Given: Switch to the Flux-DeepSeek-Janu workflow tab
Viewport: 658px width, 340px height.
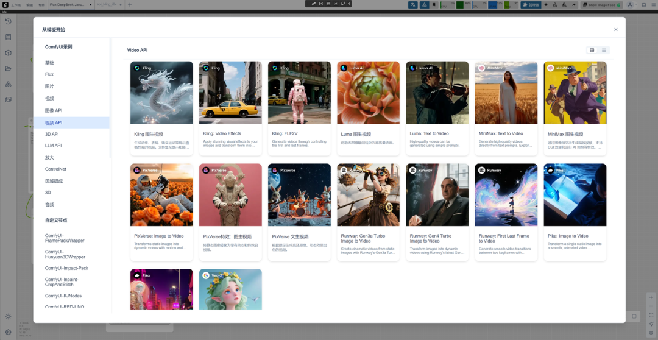Looking at the screenshot, I should [70, 5].
